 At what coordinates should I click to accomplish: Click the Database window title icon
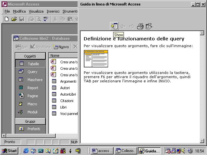point(16,38)
